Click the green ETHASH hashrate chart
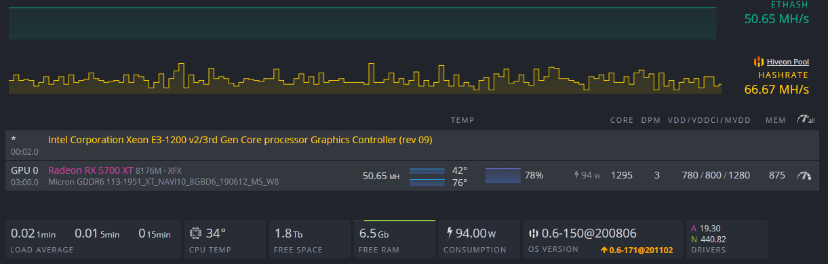This screenshot has height=264, width=828. [x=363, y=23]
